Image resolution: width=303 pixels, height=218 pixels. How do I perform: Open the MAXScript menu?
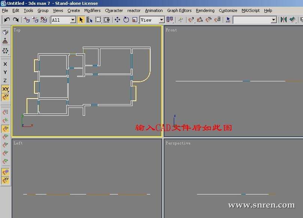pos(251,10)
